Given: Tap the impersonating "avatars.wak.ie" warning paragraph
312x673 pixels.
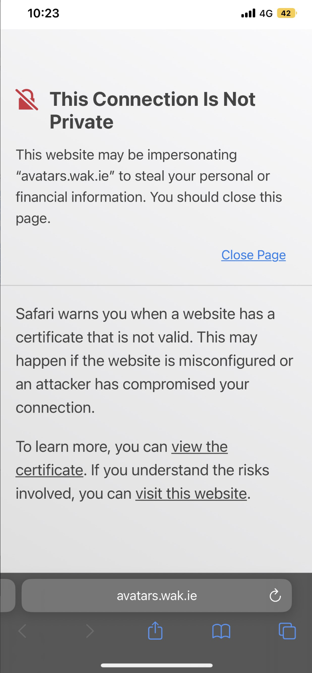Looking at the screenshot, I should coord(149,186).
